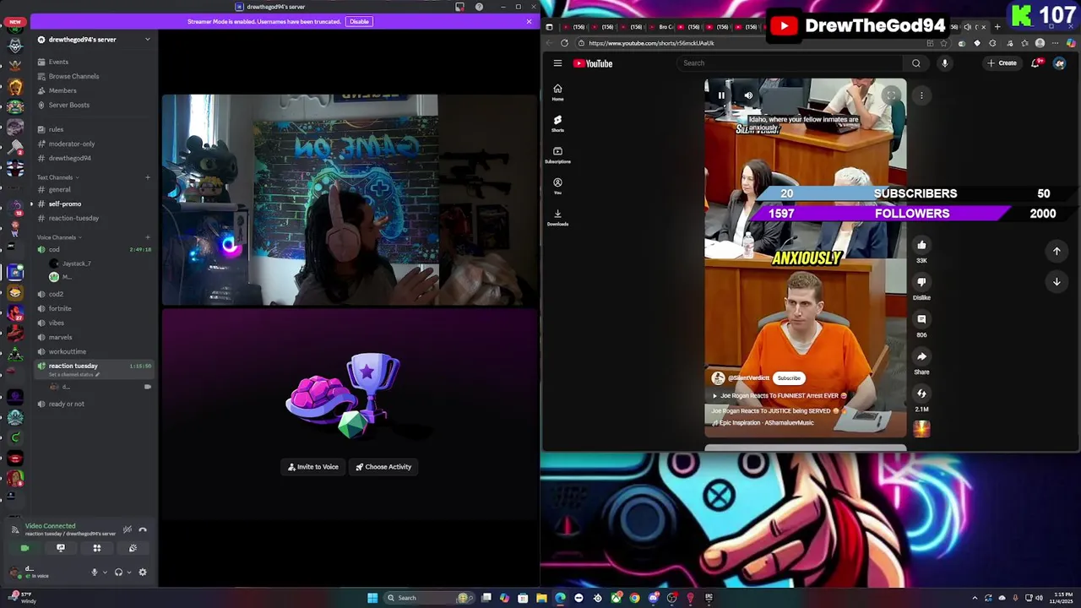Screen dimensions: 1081x608
Task: Join the marvels voice channel
Action: click(93, 337)
